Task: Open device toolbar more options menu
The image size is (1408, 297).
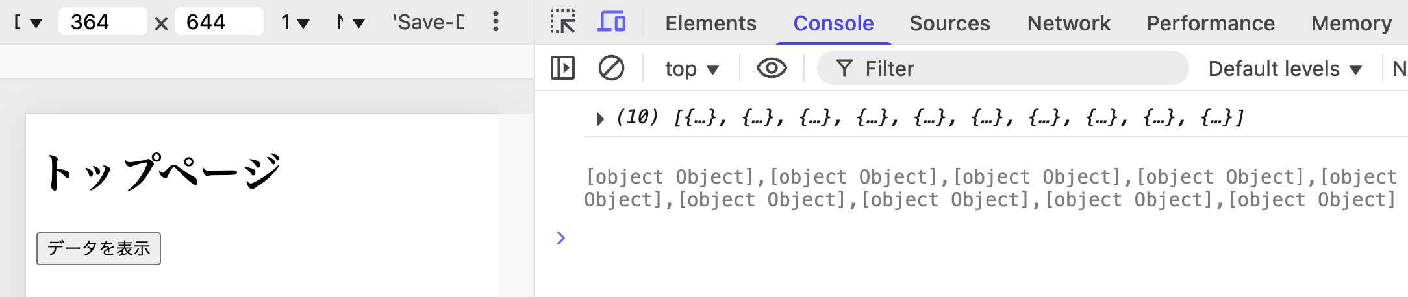Action: [496, 22]
